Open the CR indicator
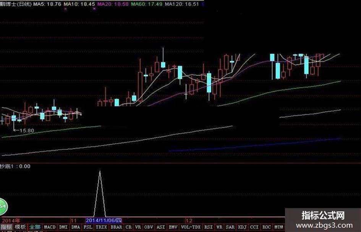This screenshot has width=361, height=232. [128, 227]
